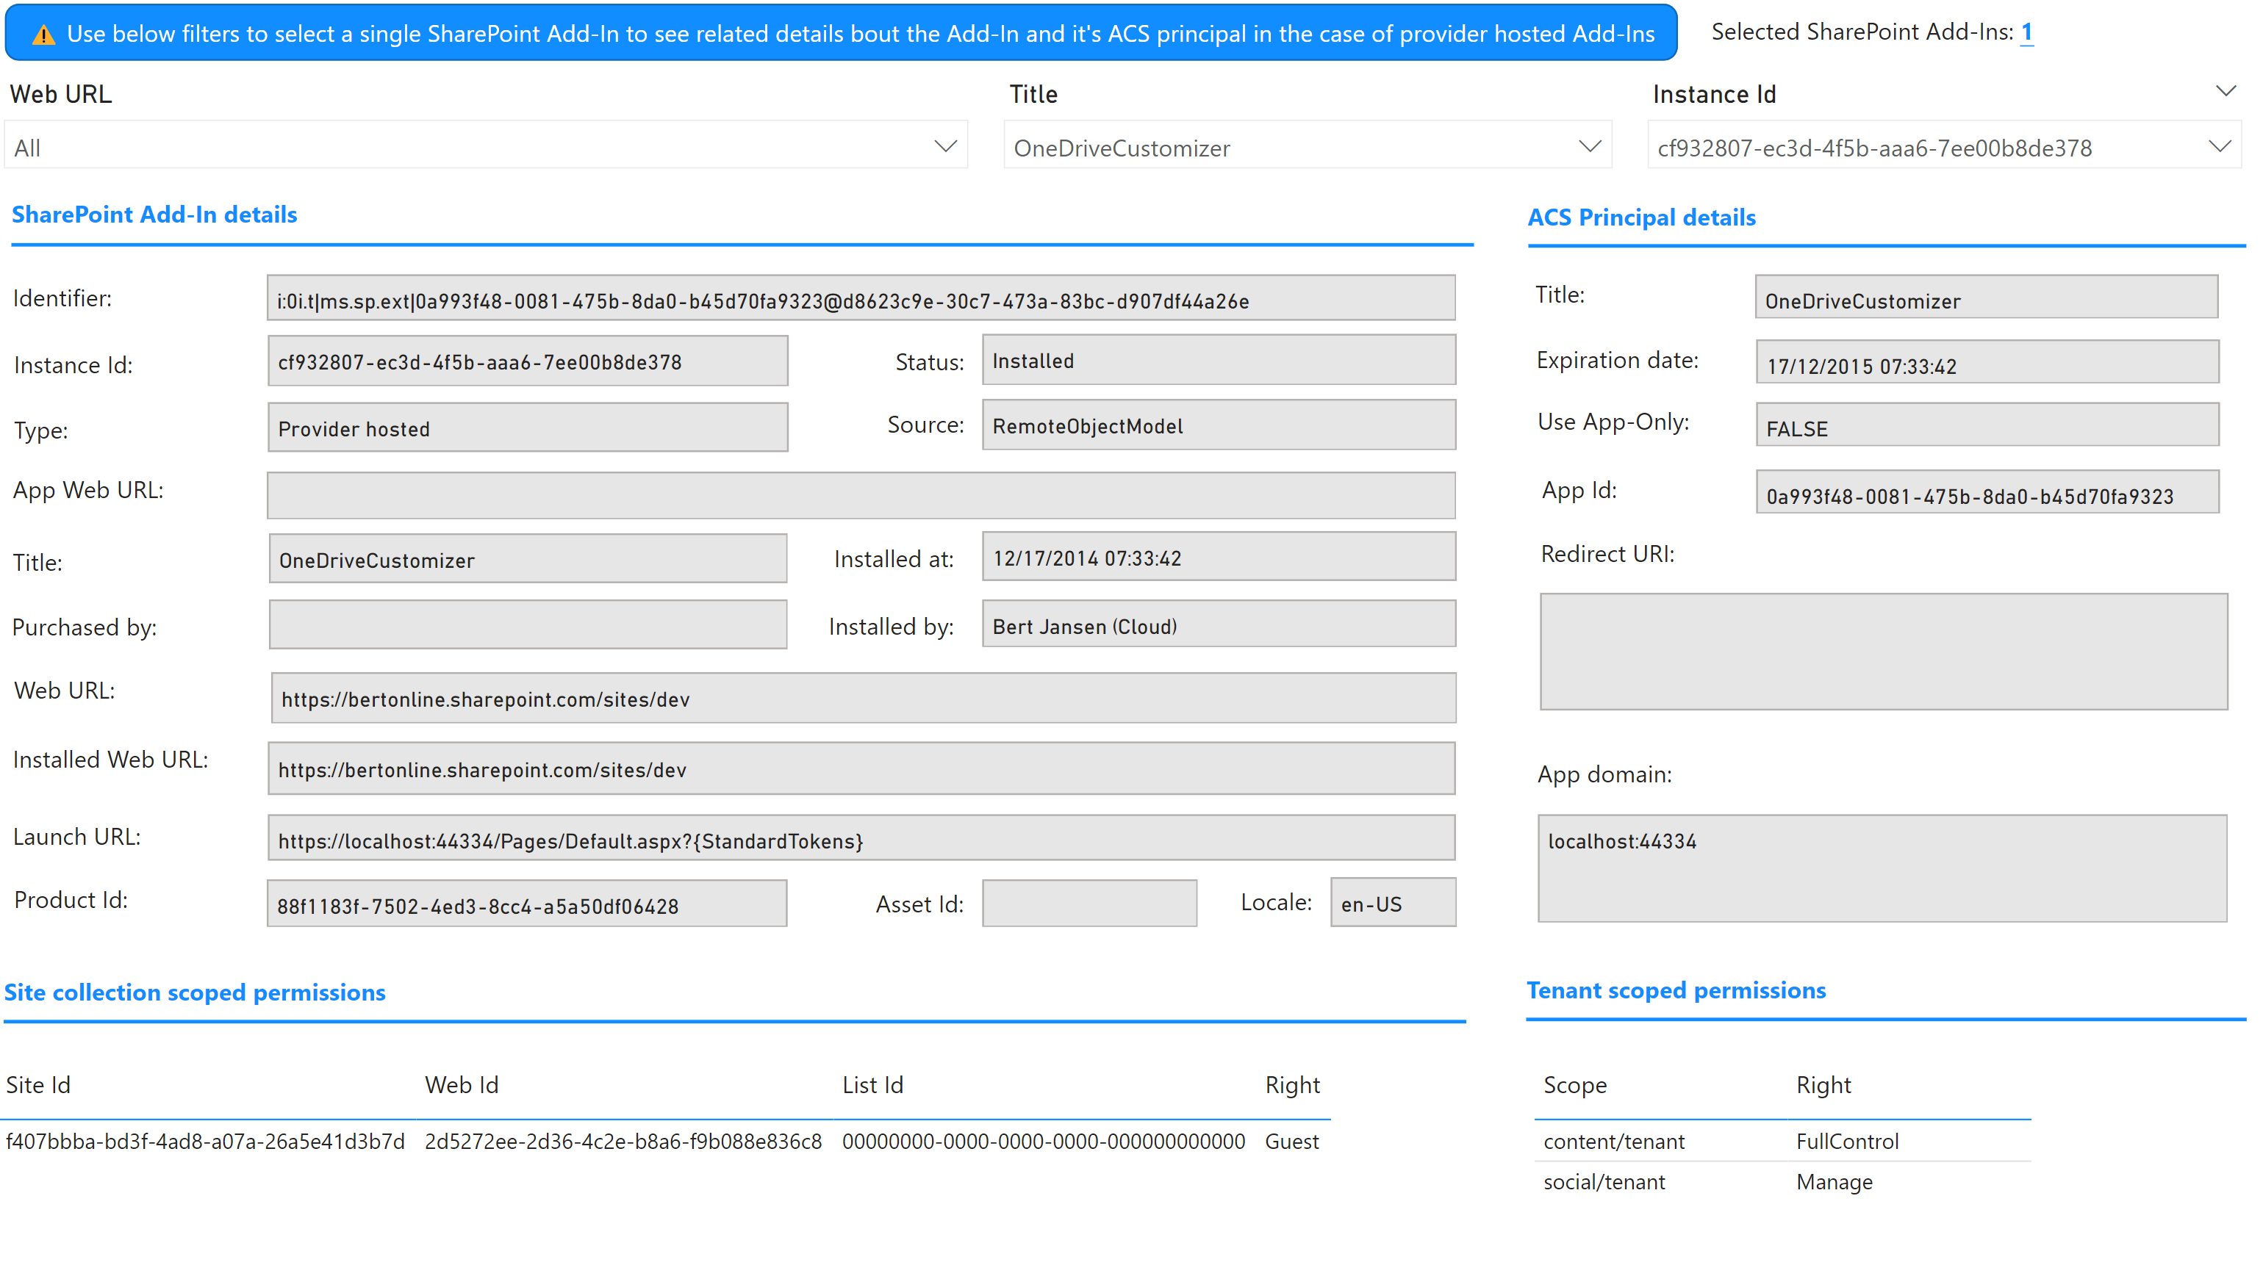
Task: Select the FullControl right cell
Action: tap(1848, 1142)
